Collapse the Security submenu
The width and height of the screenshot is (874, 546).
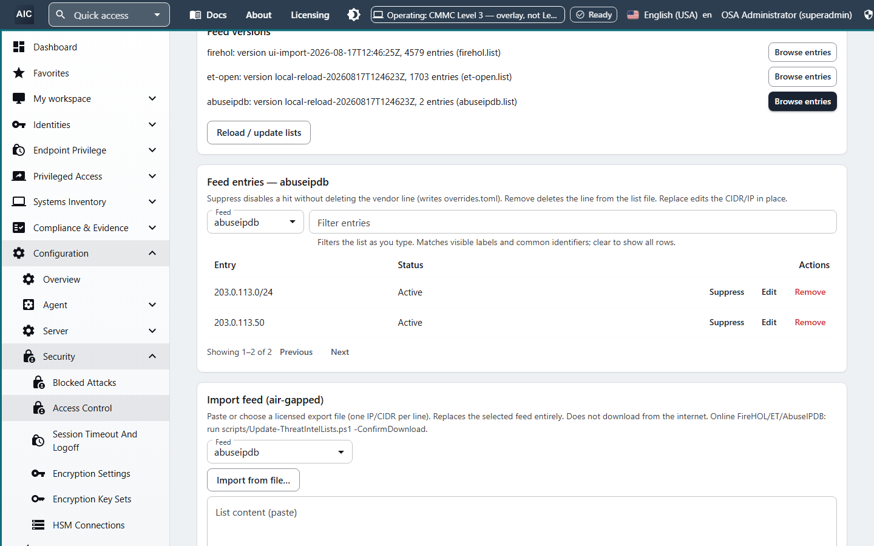[x=152, y=356]
